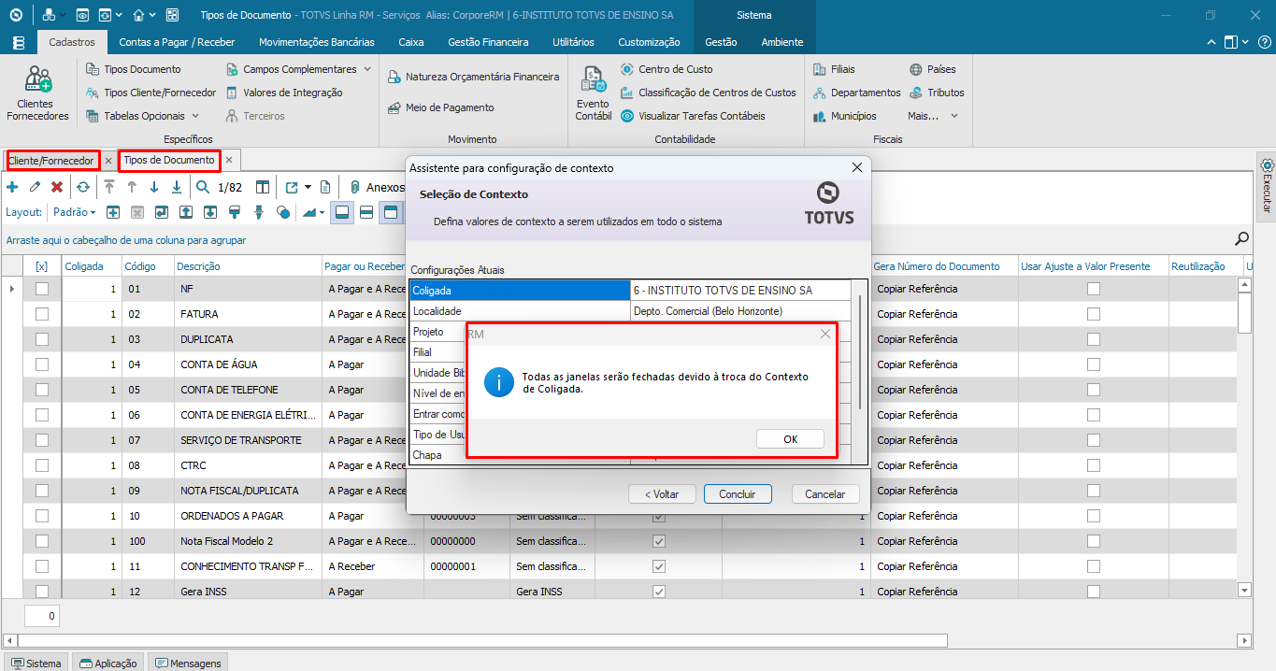The image size is (1276, 671).
Task: Open the Utilitários ribbon tab
Action: pyautogui.click(x=574, y=42)
